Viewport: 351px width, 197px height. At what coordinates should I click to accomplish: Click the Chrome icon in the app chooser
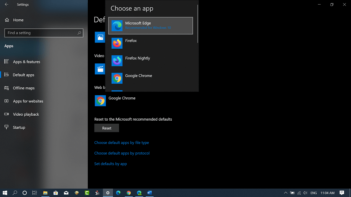[x=117, y=78]
